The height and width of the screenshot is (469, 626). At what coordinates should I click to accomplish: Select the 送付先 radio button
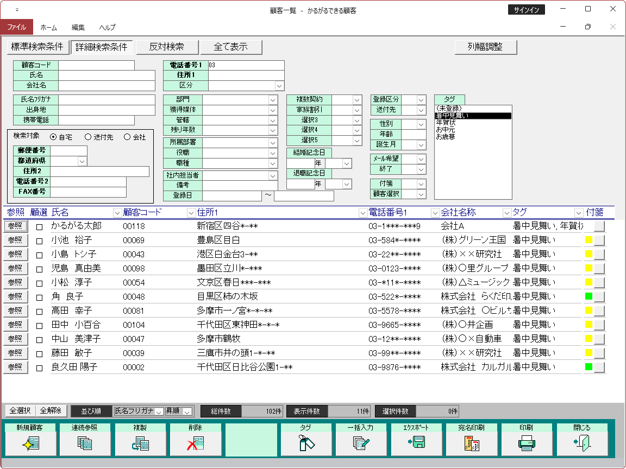pos(88,137)
